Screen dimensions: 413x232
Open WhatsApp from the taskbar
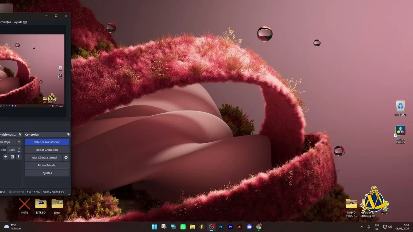(x=183, y=227)
